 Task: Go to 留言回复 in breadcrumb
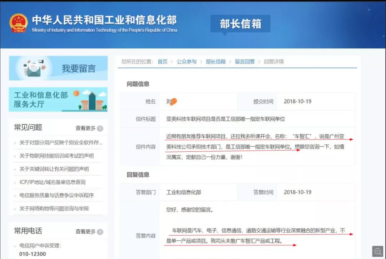click(245, 62)
